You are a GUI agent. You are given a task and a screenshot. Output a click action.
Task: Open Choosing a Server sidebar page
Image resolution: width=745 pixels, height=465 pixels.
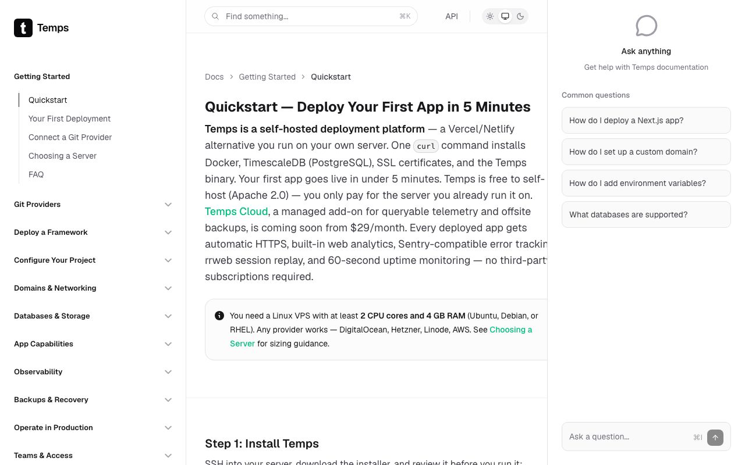click(62, 156)
